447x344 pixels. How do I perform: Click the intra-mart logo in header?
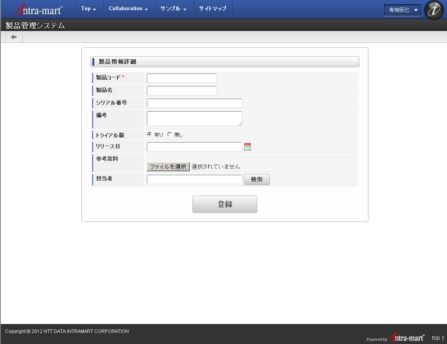39,10
